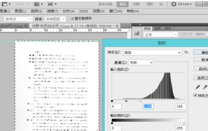208x131 pixels.
Task: Open the 样本 所有图层 dropdown
Action: click(x=55, y=19)
